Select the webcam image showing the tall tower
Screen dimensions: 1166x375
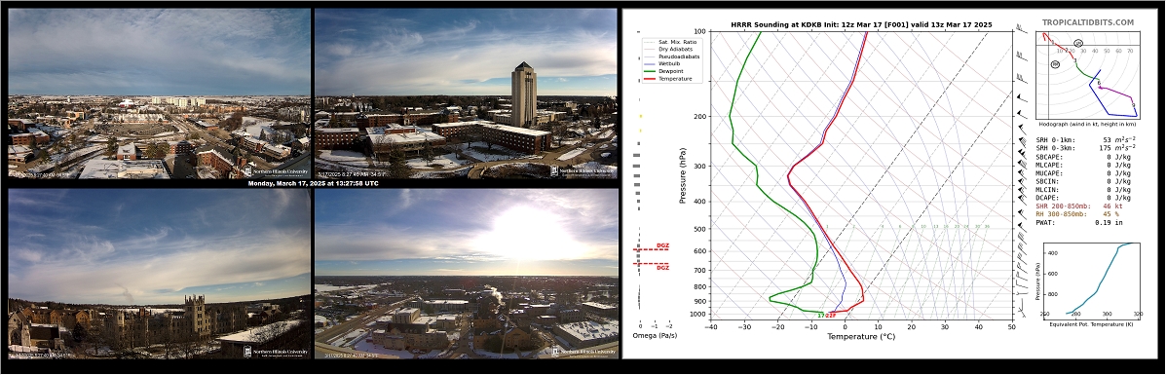[467, 94]
